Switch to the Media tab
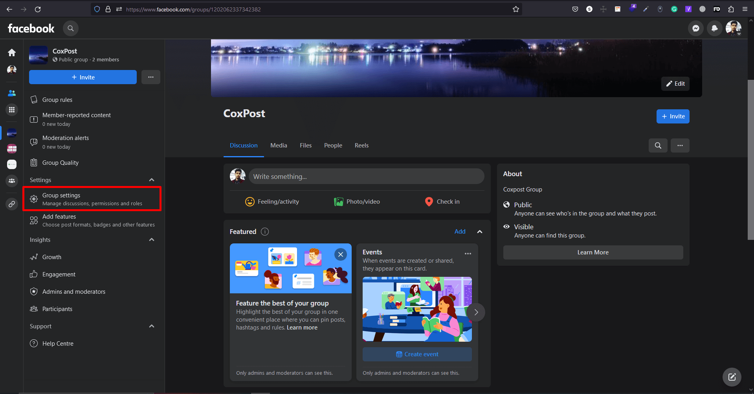 [279, 145]
